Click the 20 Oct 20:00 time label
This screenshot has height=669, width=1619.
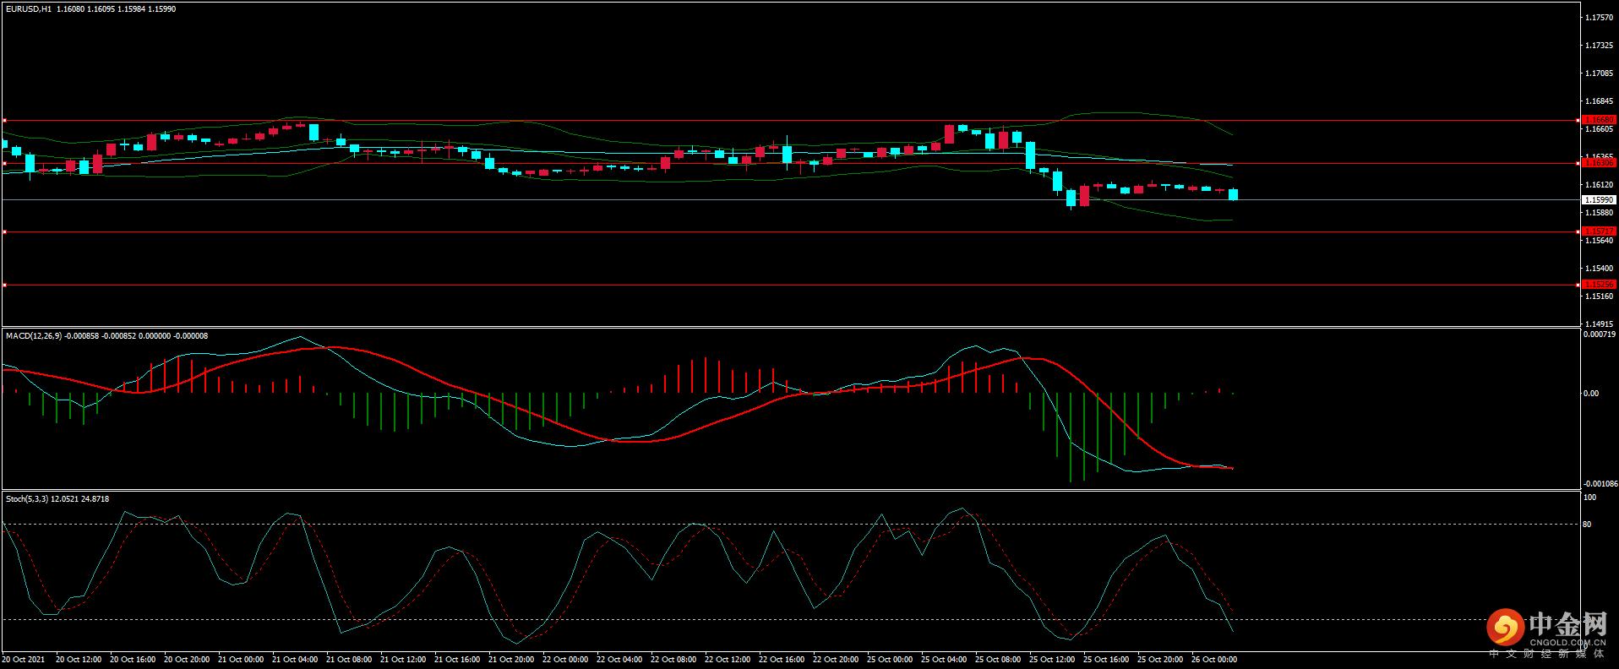[187, 660]
